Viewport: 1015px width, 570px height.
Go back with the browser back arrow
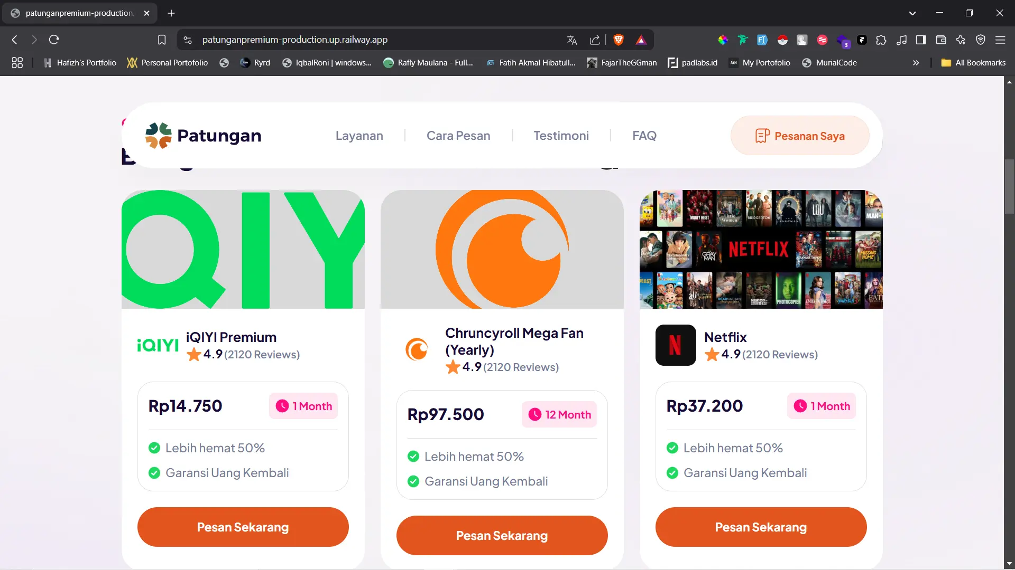(15, 40)
